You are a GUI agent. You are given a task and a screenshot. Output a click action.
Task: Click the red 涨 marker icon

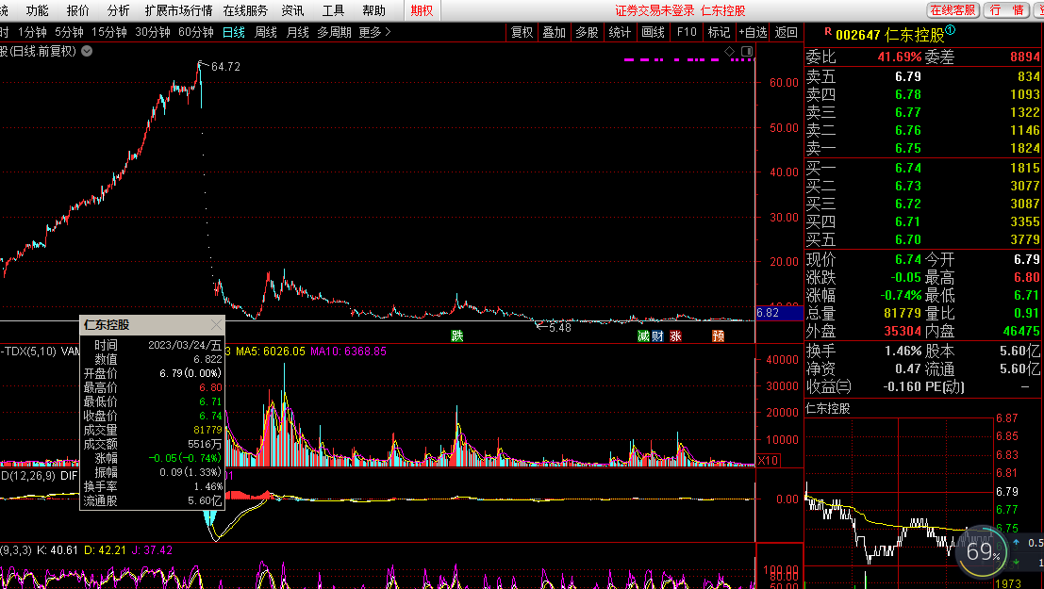tap(675, 335)
